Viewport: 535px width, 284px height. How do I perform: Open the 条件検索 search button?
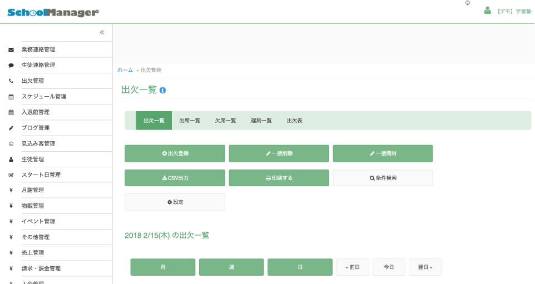[383, 178]
